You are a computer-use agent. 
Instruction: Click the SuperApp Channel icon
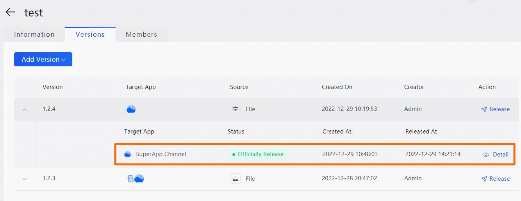128,154
